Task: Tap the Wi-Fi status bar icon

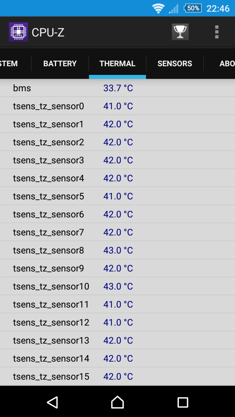Action: coord(158,8)
